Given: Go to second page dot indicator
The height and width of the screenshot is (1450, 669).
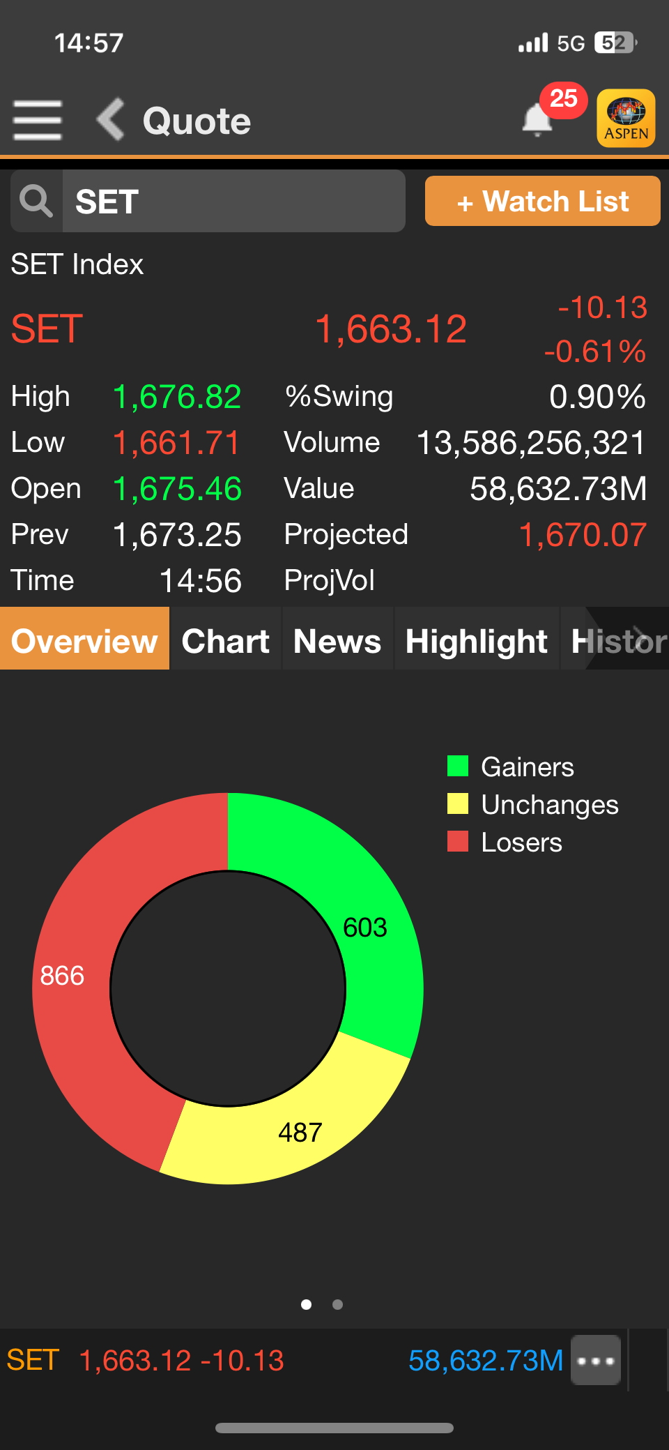Looking at the screenshot, I should (337, 1304).
